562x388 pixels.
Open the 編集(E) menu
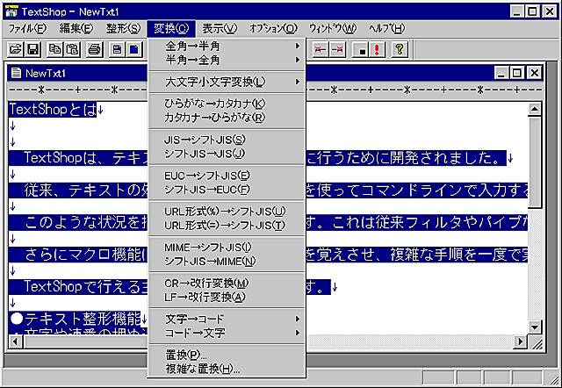tap(76, 29)
